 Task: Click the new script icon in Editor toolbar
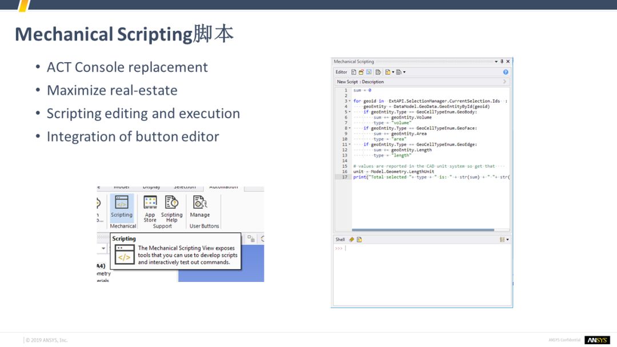click(x=354, y=72)
